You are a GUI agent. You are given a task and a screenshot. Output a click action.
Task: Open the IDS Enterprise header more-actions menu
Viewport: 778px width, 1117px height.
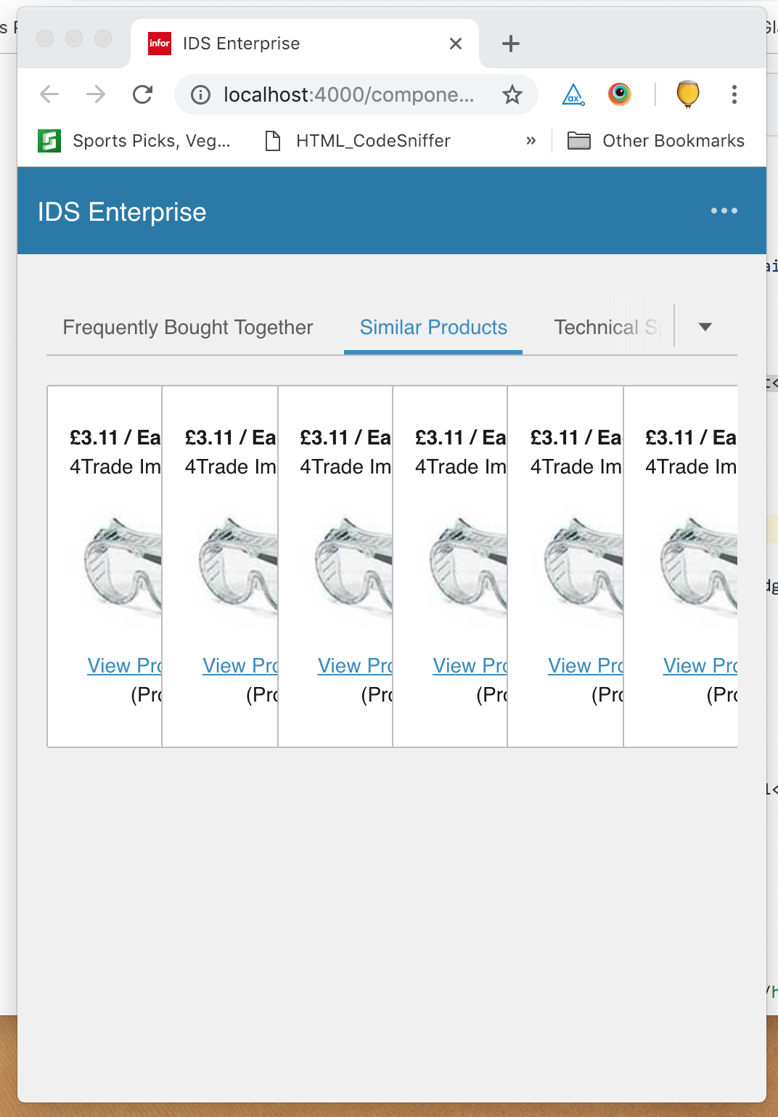tap(724, 211)
